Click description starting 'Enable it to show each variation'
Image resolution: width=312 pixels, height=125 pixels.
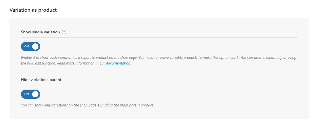[x=159, y=61]
